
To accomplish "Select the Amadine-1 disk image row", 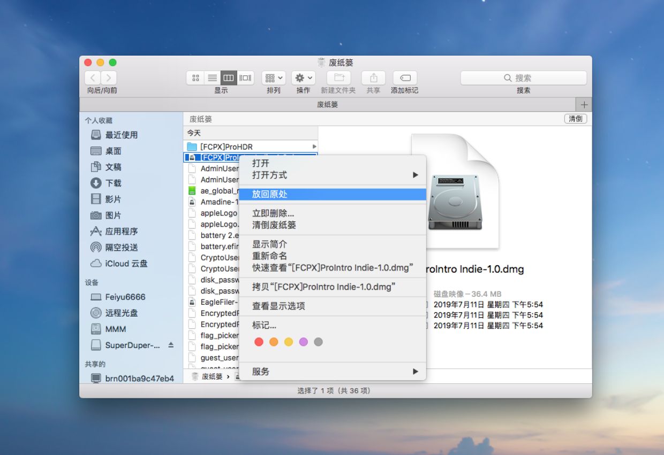I will click(212, 202).
